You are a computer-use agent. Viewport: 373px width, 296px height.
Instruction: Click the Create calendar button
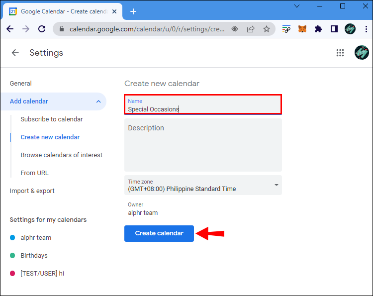pos(159,233)
